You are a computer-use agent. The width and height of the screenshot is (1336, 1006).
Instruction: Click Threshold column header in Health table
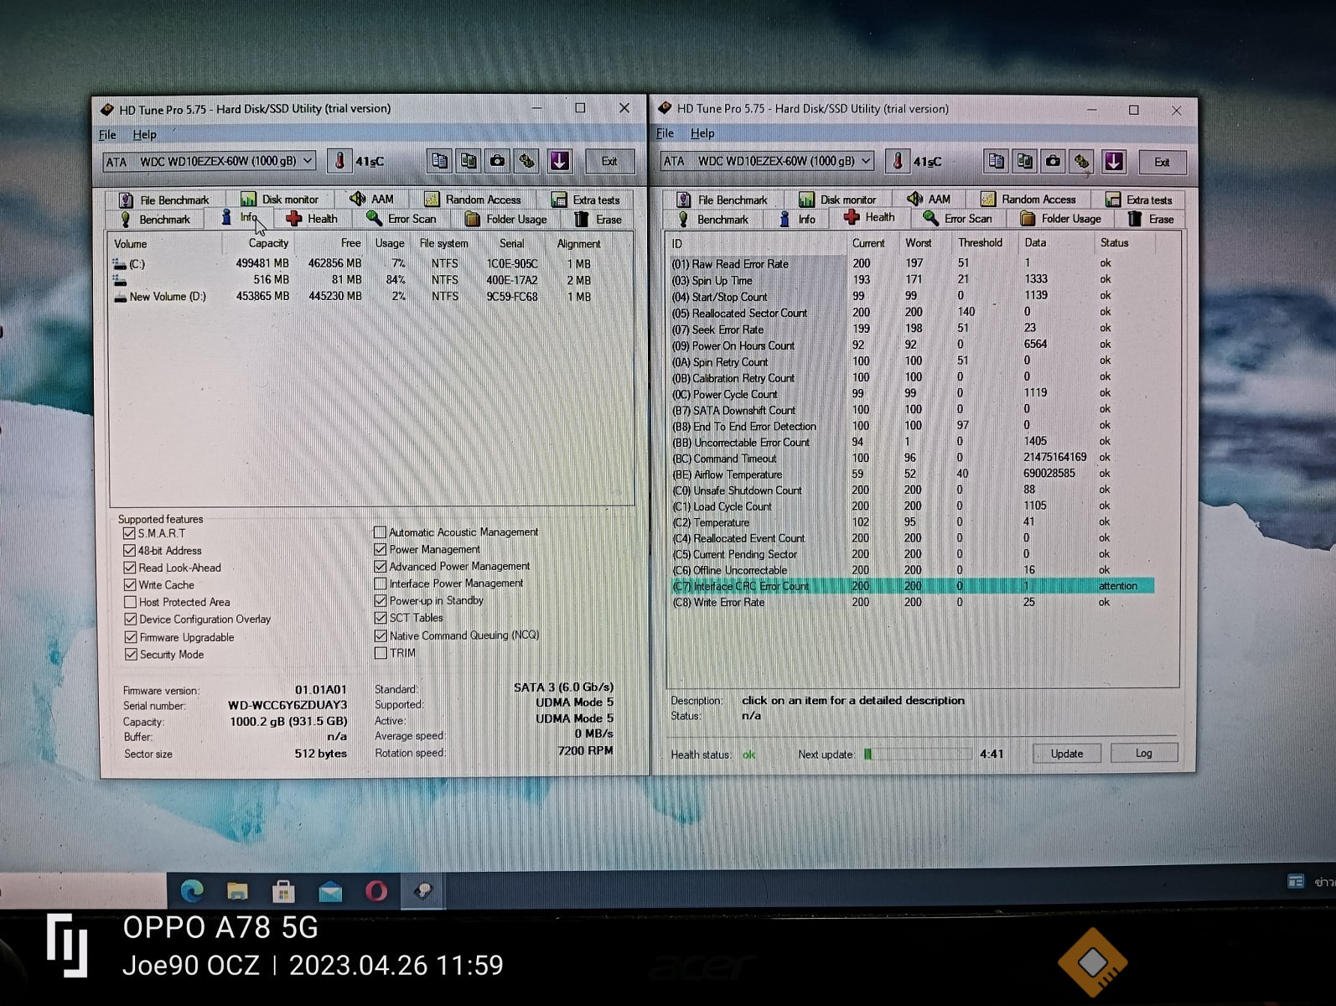point(980,242)
